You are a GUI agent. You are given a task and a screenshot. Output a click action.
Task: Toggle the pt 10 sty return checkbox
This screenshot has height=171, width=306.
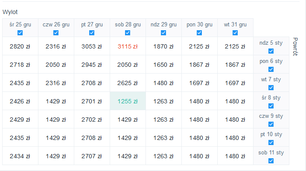[x=271, y=142]
